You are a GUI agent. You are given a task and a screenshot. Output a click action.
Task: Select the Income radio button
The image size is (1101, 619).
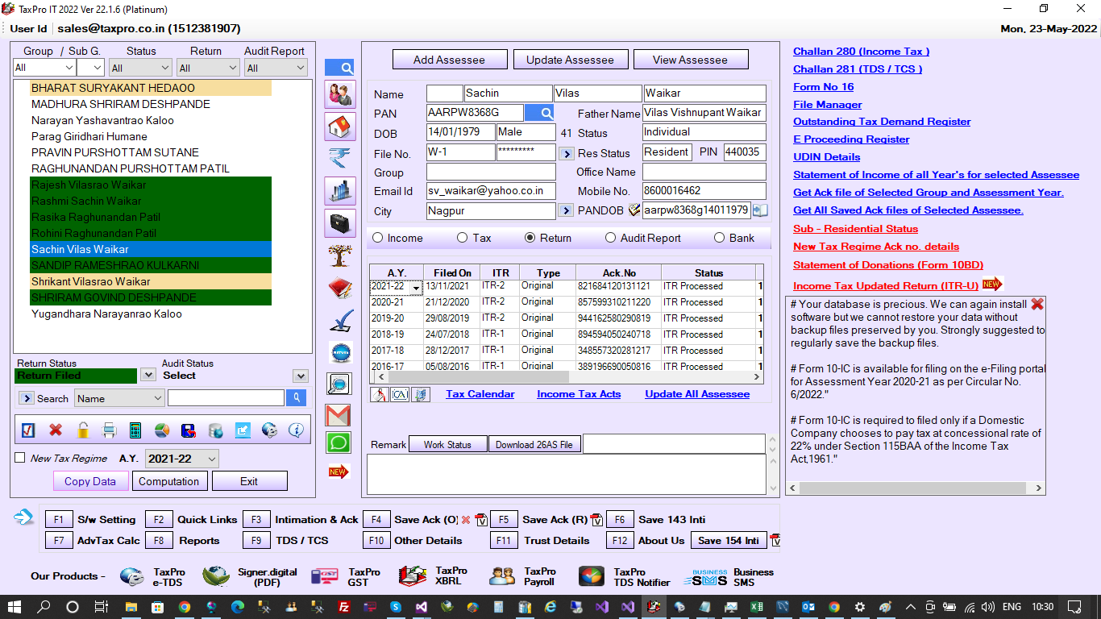click(376, 238)
